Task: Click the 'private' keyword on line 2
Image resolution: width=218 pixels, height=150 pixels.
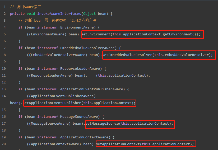Action: 17,14
